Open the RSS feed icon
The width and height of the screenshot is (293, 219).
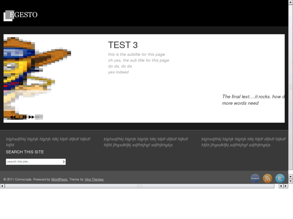pyautogui.click(x=268, y=178)
